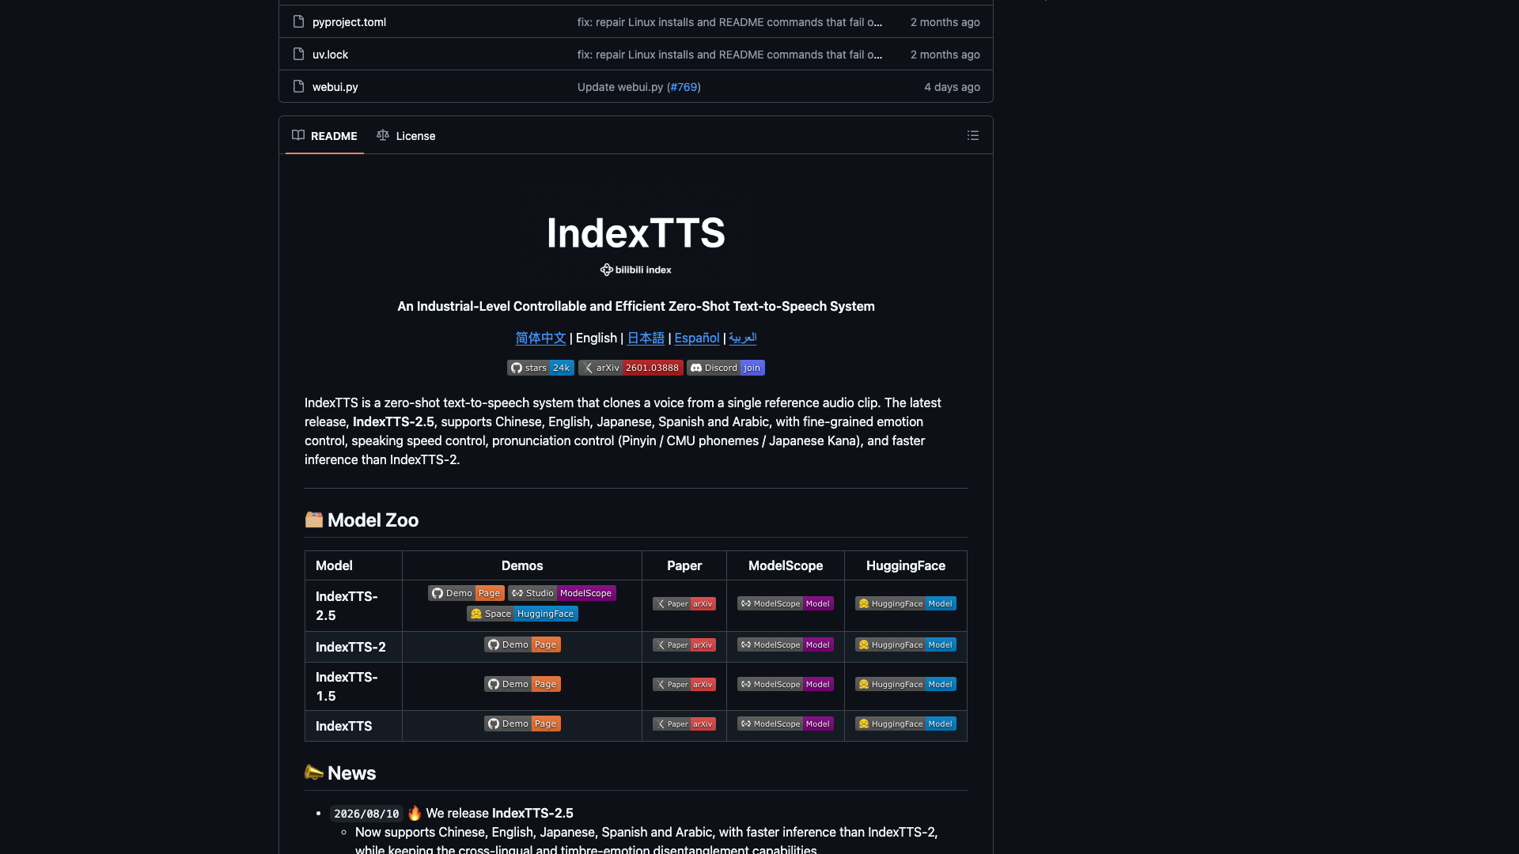Open the pyproject.toml file

349,22
